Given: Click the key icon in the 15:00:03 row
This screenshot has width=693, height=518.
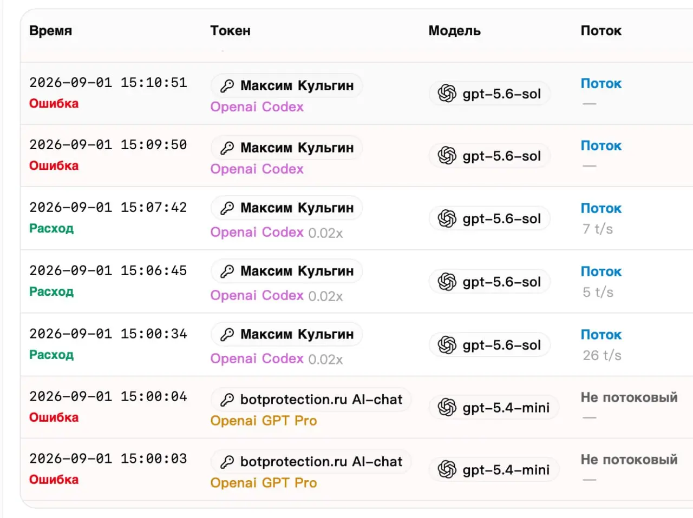Looking at the screenshot, I should [227, 462].
